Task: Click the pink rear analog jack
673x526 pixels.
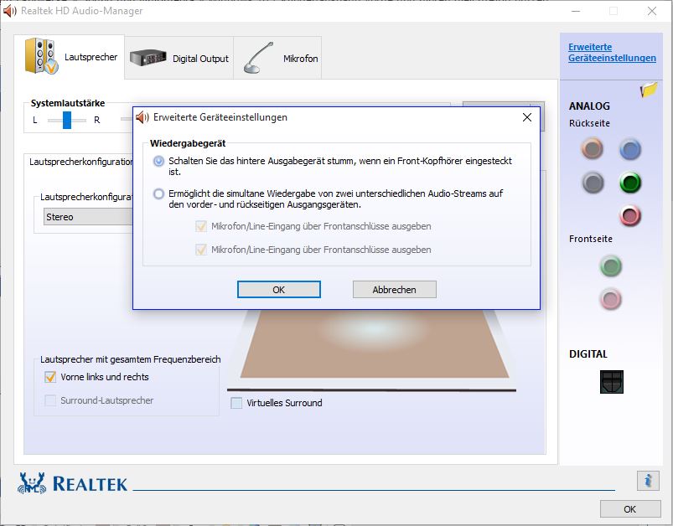Action: (x=630, y=216)
